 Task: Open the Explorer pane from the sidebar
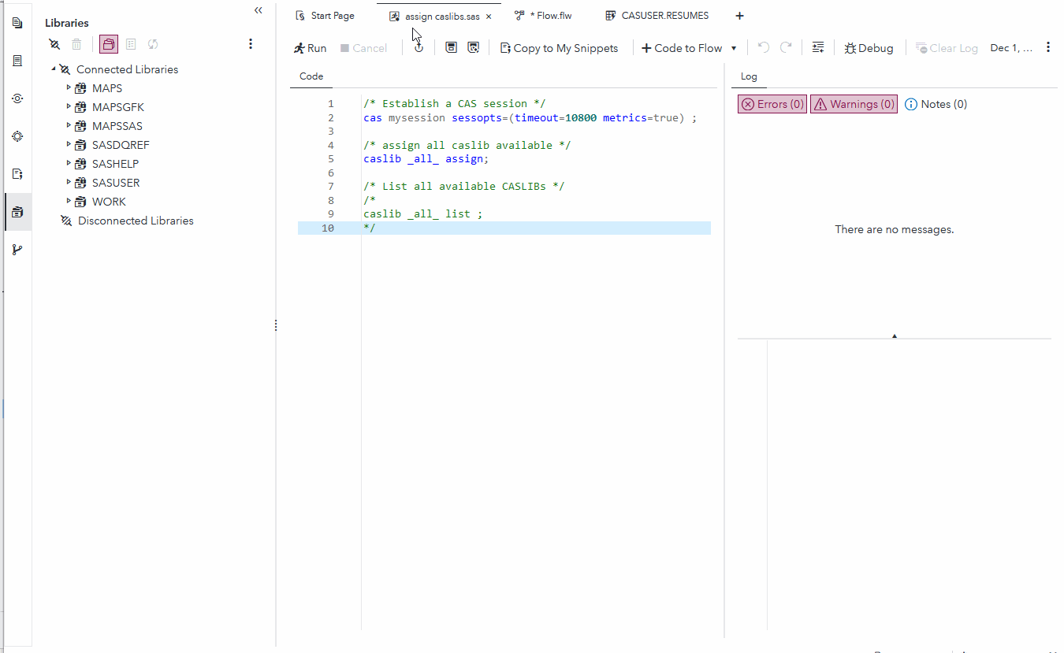pyautogui.click(x=17, y=23)
